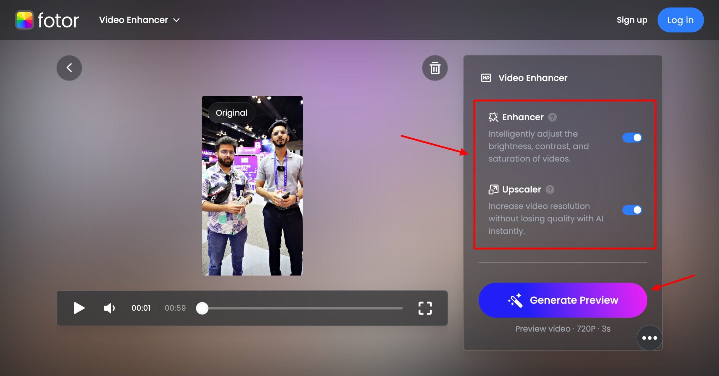Viewport: 719px width, 376px height.
Task: Enter fullscreen mode
Action: [425, 308]
